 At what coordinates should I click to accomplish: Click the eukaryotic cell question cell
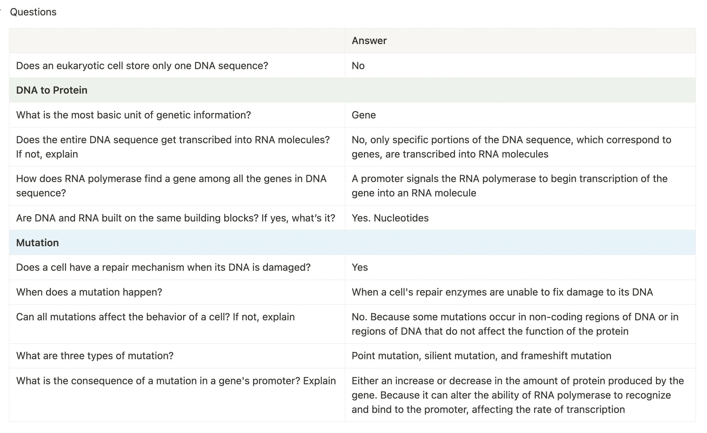[142, 66]
